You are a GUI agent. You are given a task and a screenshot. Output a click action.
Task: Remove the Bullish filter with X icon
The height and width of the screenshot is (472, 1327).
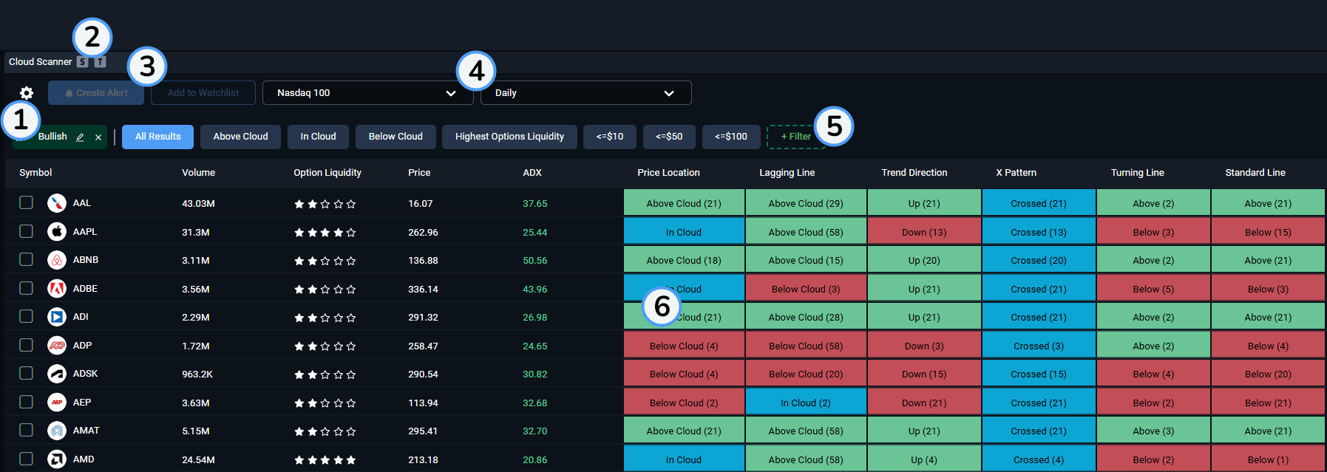[98, 137]
